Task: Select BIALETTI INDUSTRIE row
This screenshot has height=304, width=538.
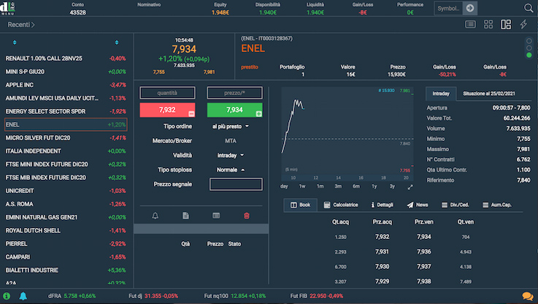Action: pos(66,270)
